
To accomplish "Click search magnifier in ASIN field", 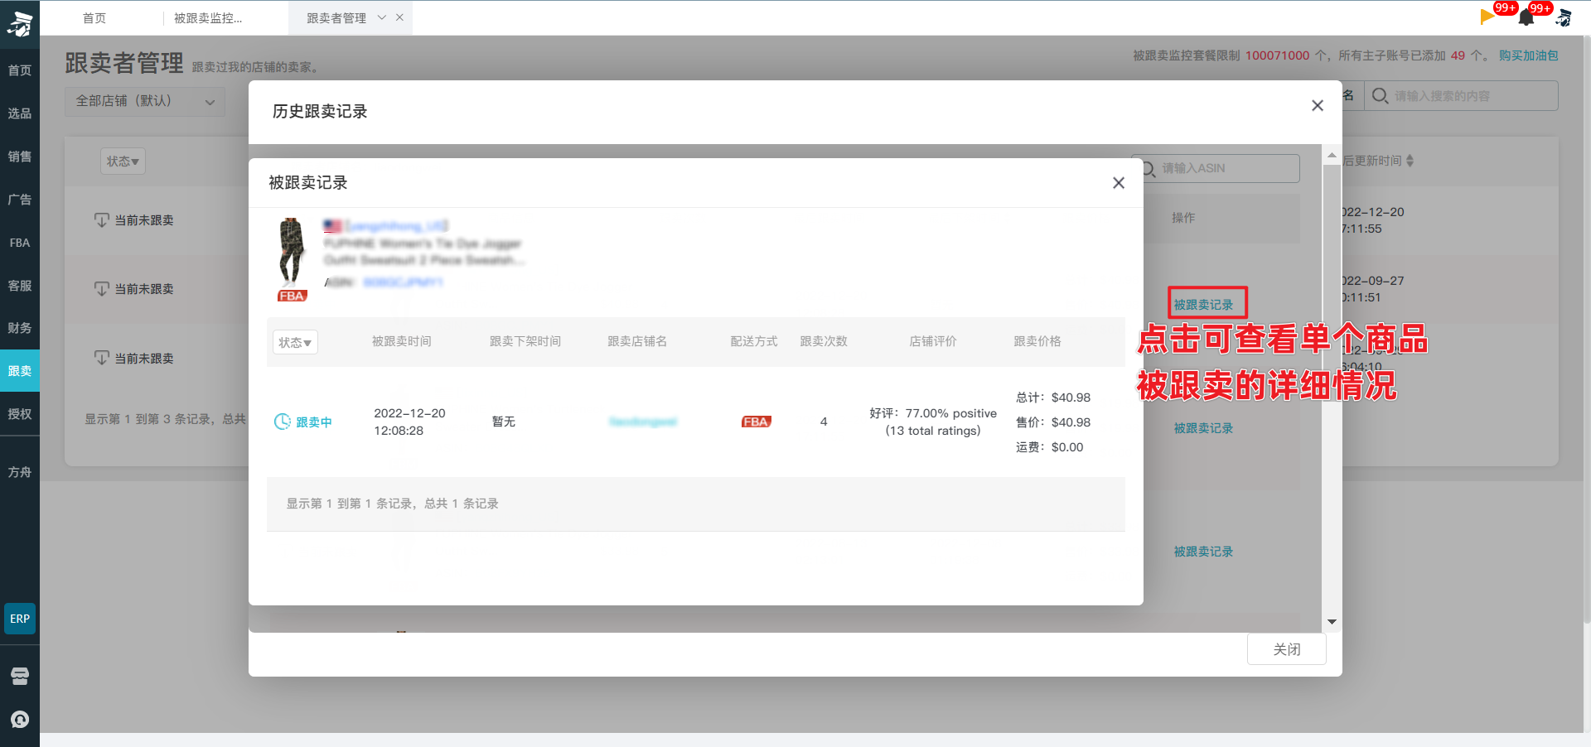I will point(1149,168).
